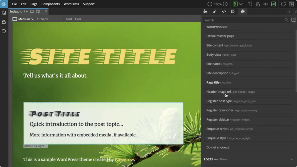The image size is (297, 167).
Task: Open the layout view chevron dropdown
Action: point(241,4)
